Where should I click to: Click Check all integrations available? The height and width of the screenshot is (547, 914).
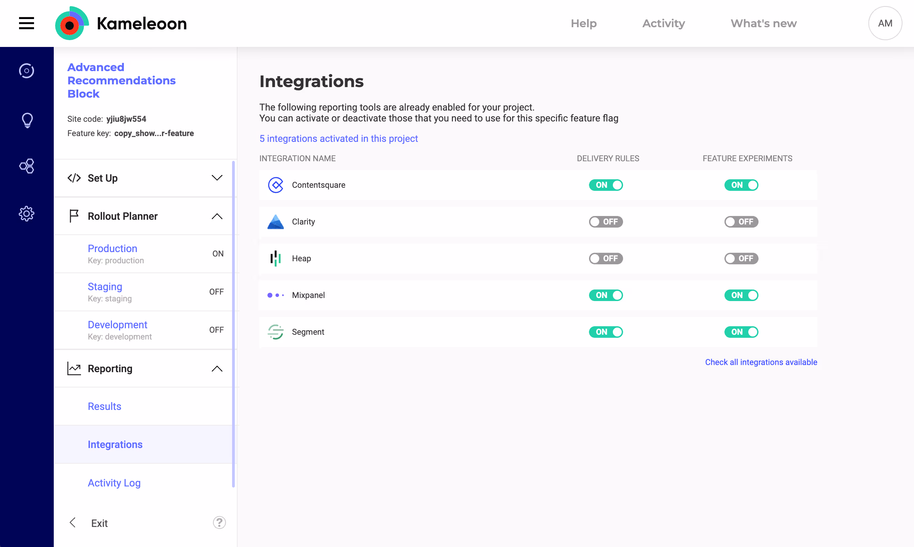pos(761,362)
